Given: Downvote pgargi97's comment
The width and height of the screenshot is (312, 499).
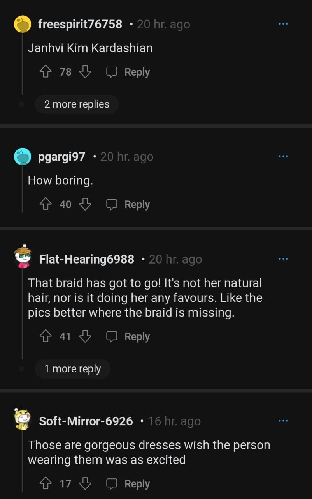Looking at the screenshot, I should coord(85,204).
